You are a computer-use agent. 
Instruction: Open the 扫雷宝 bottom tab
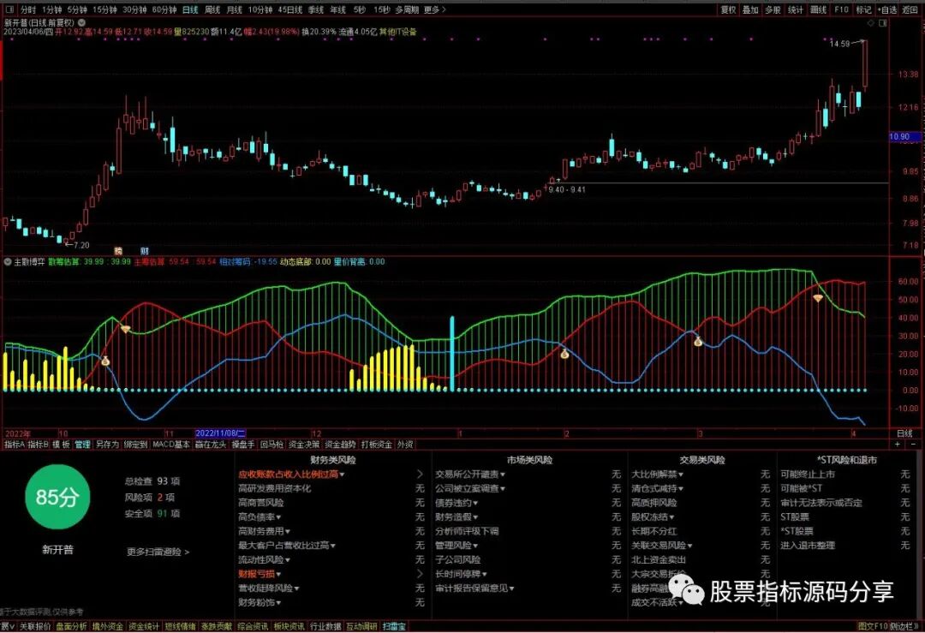[394, 626]
